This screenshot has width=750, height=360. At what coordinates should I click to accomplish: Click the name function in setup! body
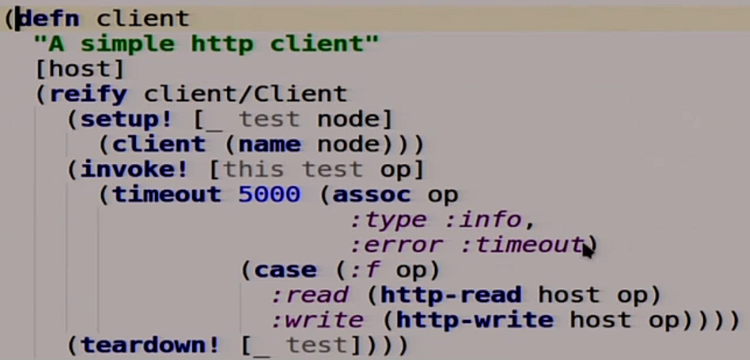(270, 145)
